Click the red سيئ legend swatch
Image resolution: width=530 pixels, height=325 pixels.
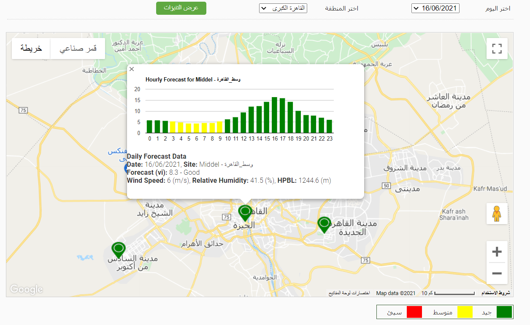414,312
